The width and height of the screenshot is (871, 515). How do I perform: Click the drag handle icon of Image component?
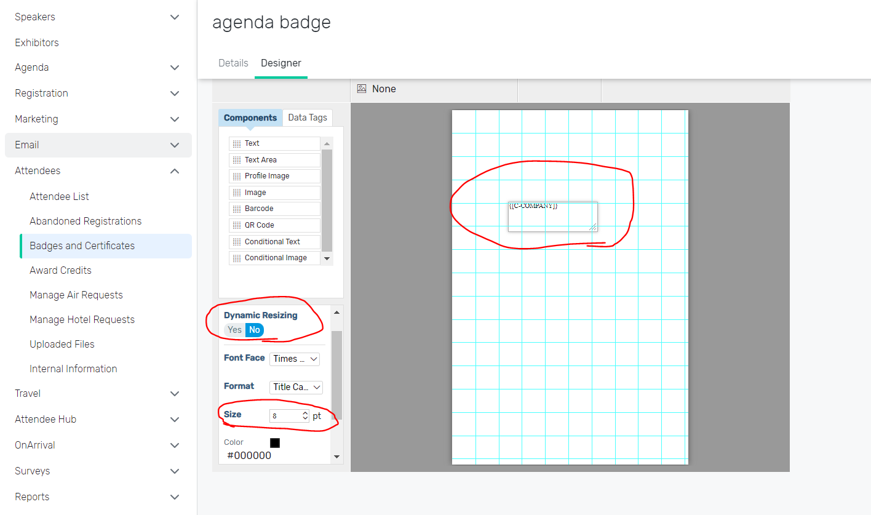tap(237, 193)
